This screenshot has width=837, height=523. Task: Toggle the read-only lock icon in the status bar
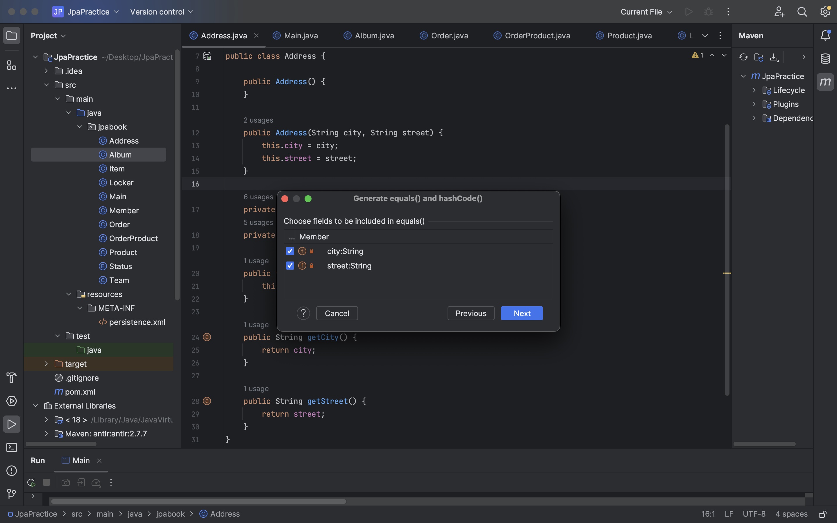822,514
